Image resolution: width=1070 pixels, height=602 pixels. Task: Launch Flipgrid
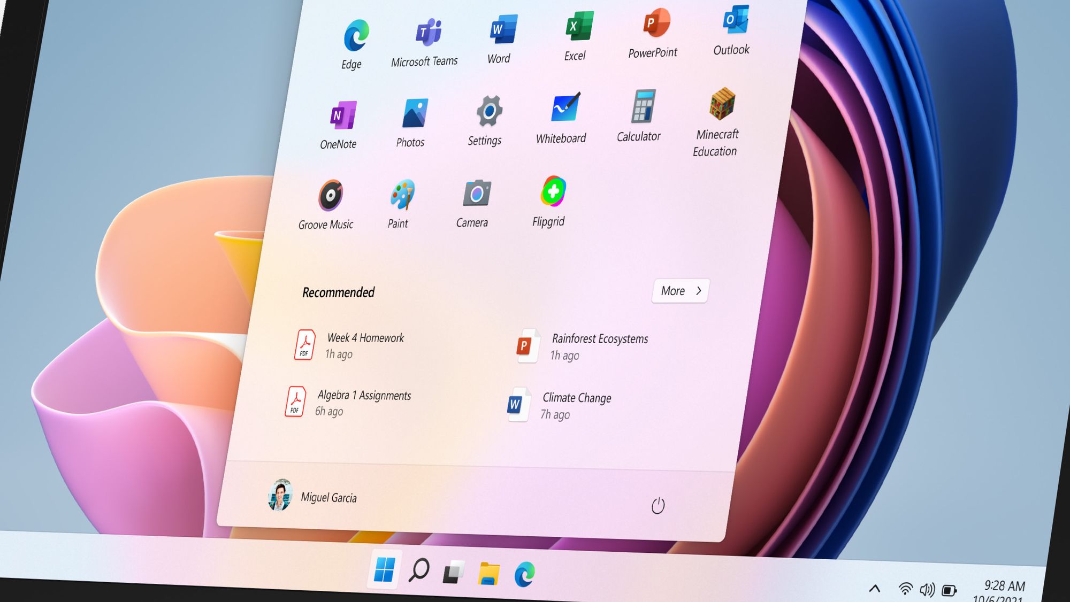click(553, 191)
